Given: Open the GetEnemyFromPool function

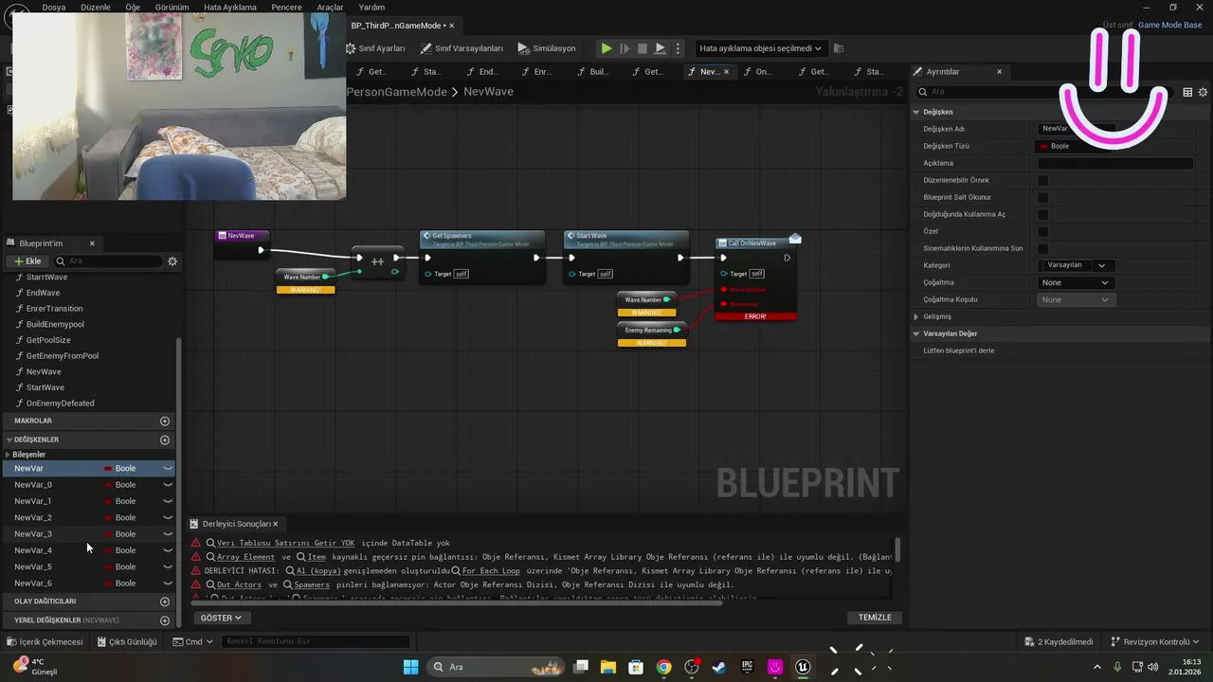Looking at the screenshot, I should coord(63,356).
